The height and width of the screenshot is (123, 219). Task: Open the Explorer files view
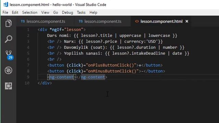[x=8, y=23]
